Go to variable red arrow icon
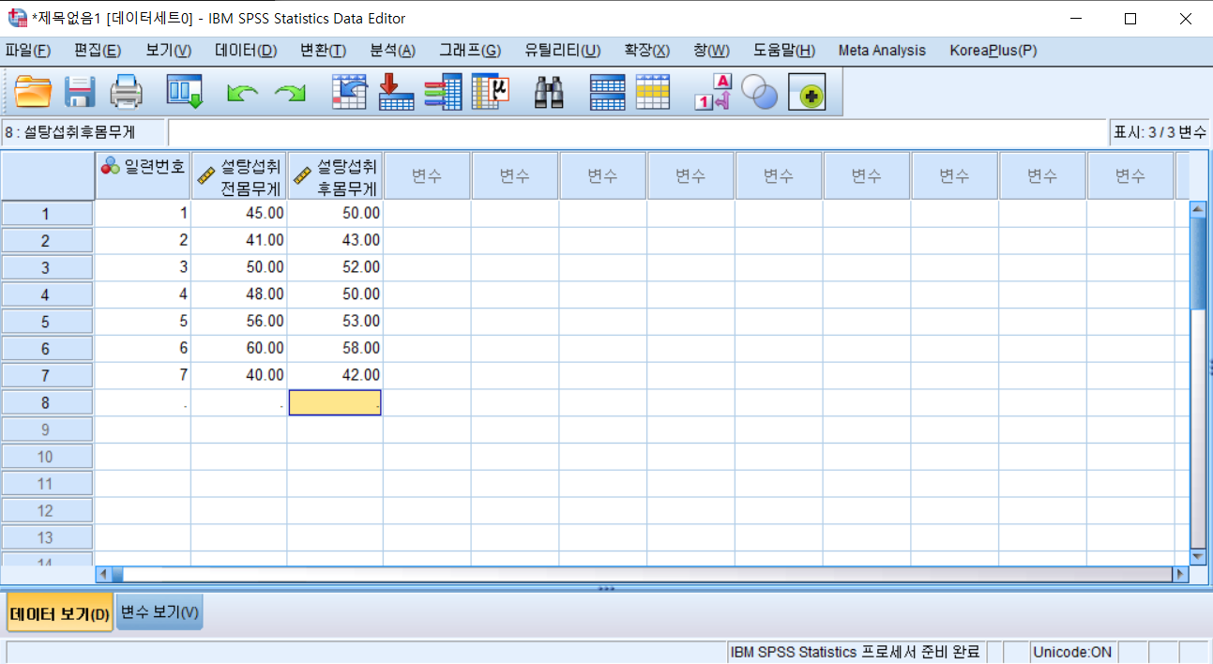This screenshot has width=1213, height=664. 396,92
